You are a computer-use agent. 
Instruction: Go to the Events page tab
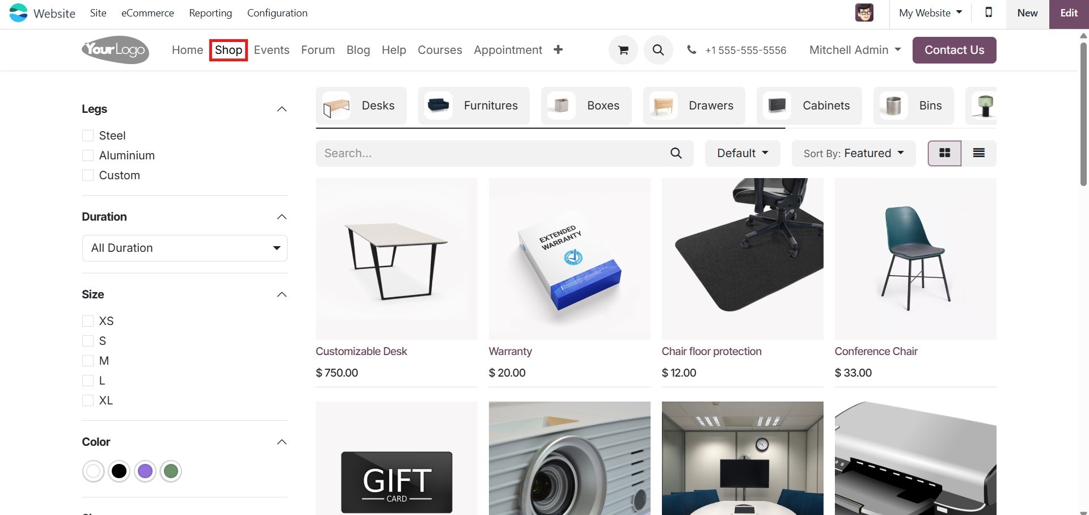[272, 50]
